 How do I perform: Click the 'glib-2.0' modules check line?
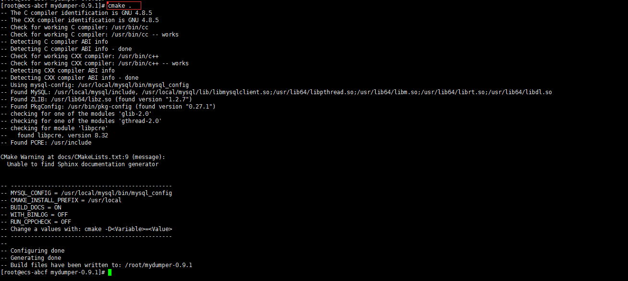click(x=76, y=114)
